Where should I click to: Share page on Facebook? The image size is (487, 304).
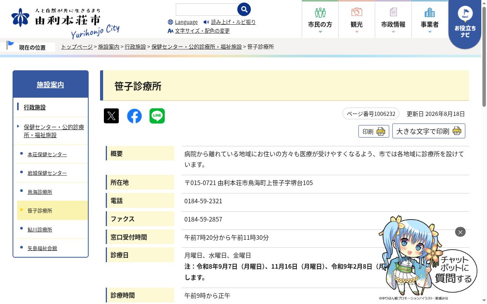134,116
